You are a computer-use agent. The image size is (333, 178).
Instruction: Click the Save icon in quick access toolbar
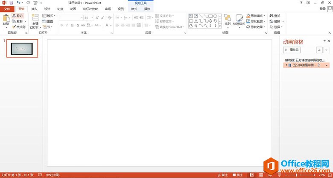pos(11,3)
